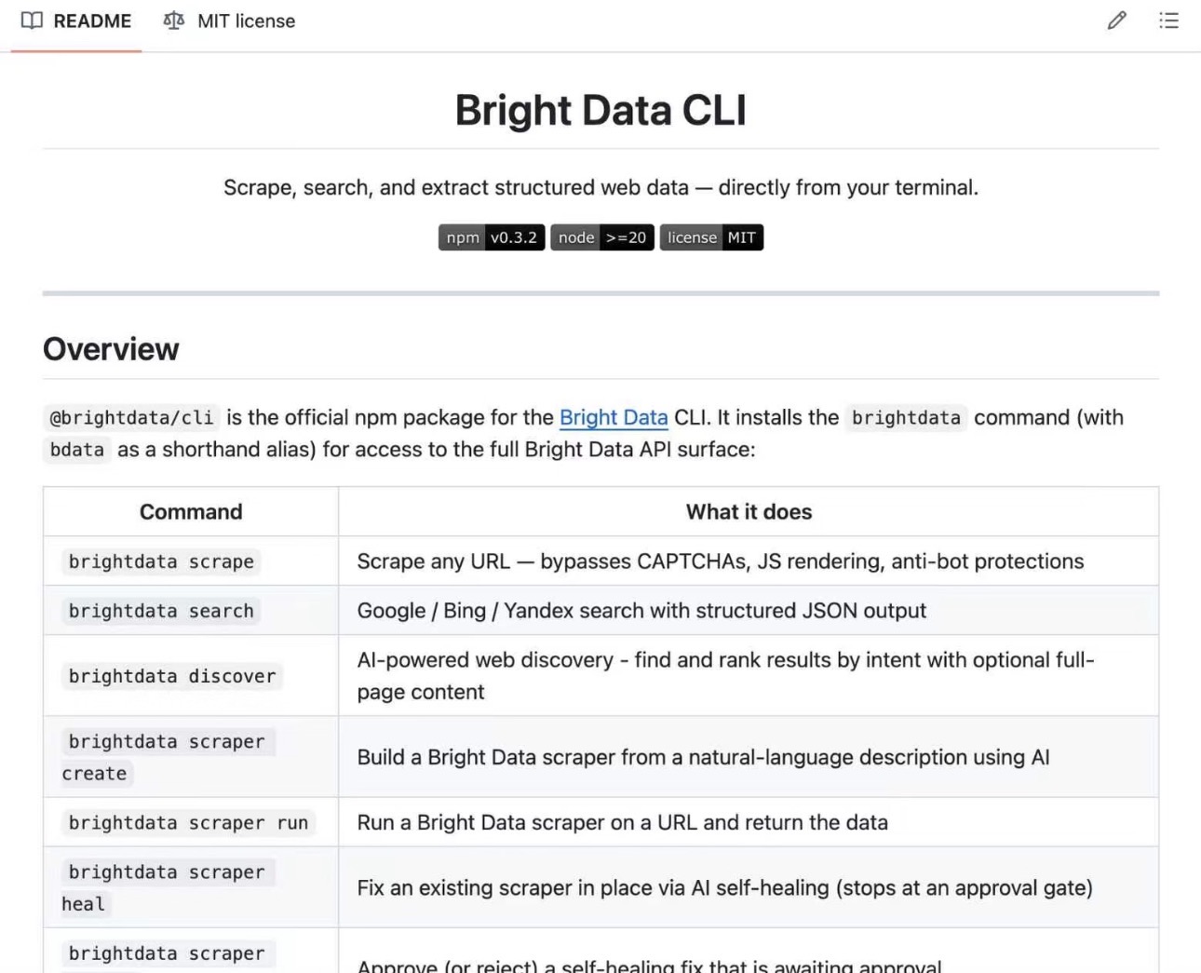
Task: Click the node >=20 badge
Action: click(x=602, y=237)
